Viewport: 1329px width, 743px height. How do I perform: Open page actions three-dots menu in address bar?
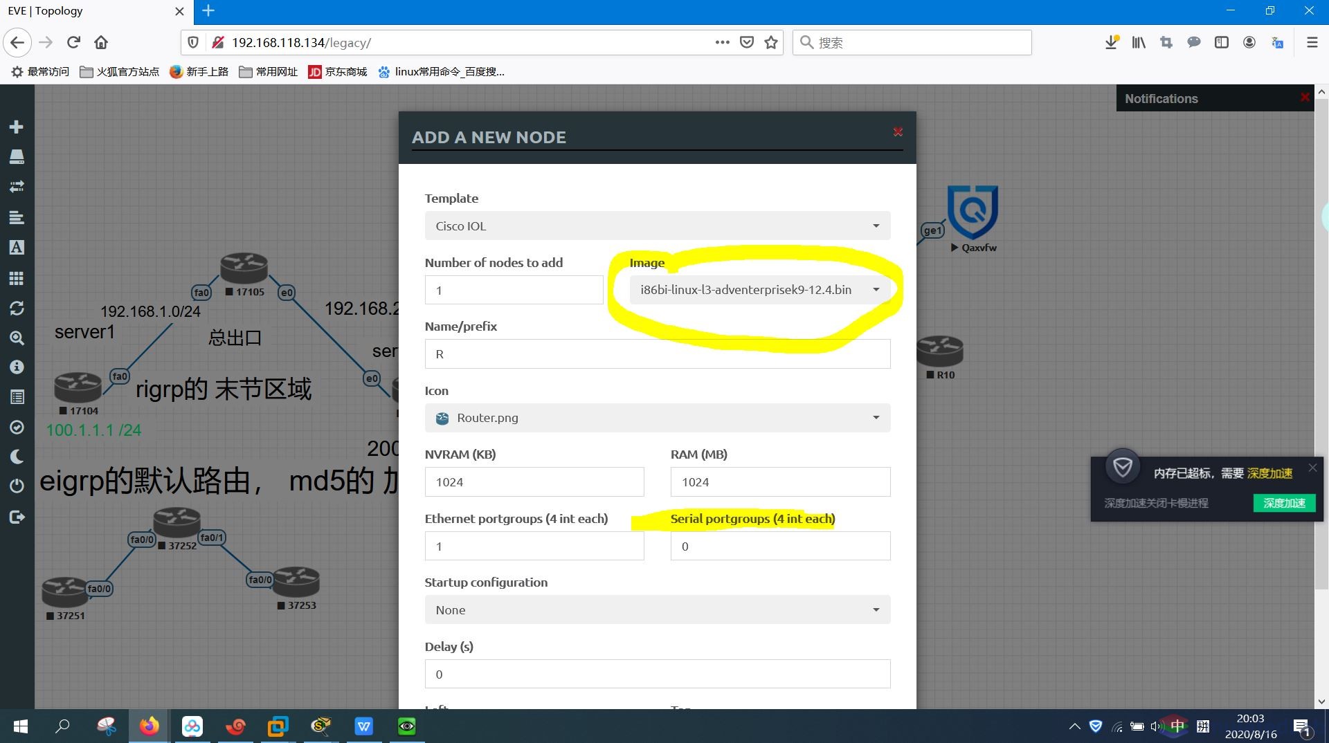(722, 42)
